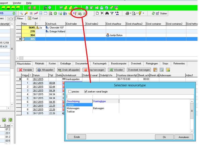This screenshot has height=145, width=199.
Task: Open the printer icon dropdown arrow
Action: pyautogui.click(x=131, y=13)
